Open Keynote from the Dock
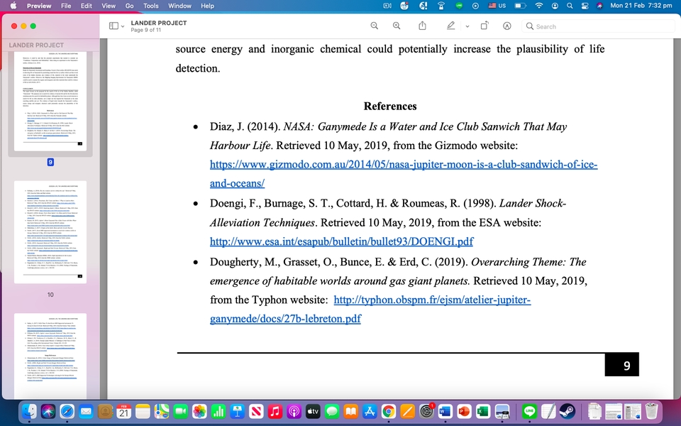Screen dimensions: 681x426 tap(237, 411)
